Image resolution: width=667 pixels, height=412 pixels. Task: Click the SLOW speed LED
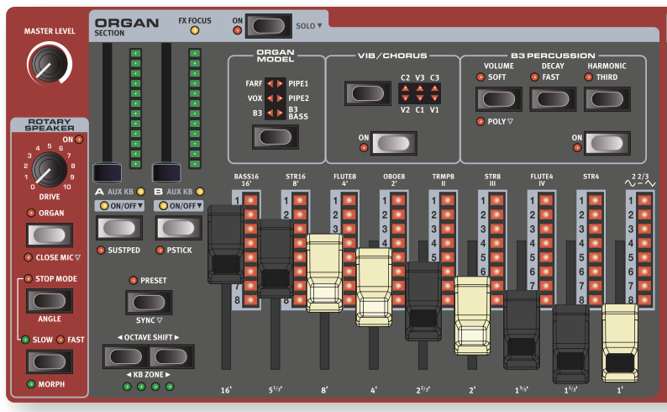pyautogui.click(x=25, y=340)
